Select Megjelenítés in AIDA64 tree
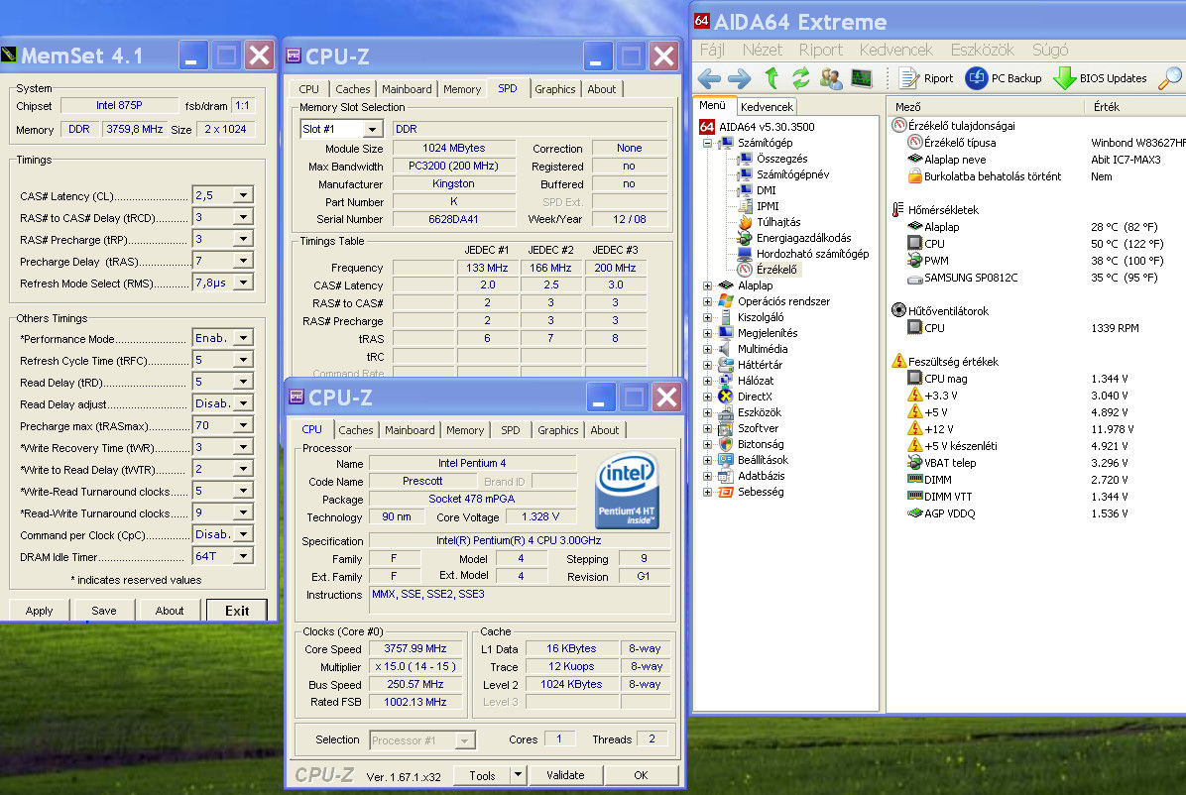Screen dimensions: 1186x795 (767, 334)
